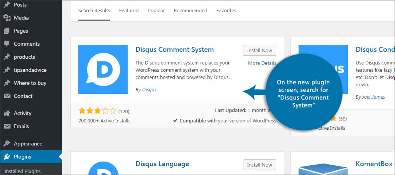Switch to the Search Results tab
Screen dimensions: 395x175
[x=94, y=10]
